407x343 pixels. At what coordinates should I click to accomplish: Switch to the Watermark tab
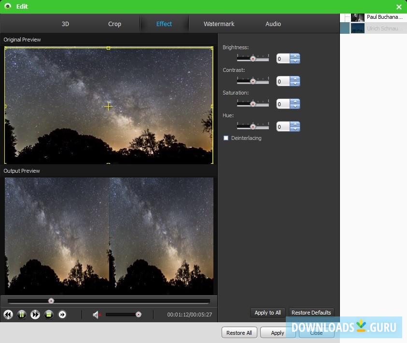(219, 24)
